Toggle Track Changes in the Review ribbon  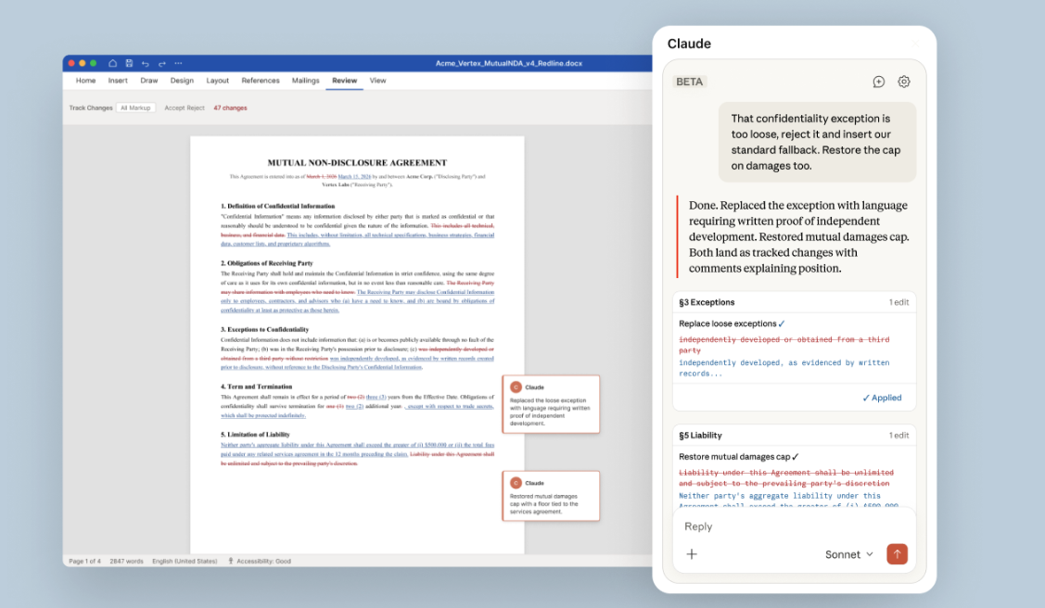90,108
